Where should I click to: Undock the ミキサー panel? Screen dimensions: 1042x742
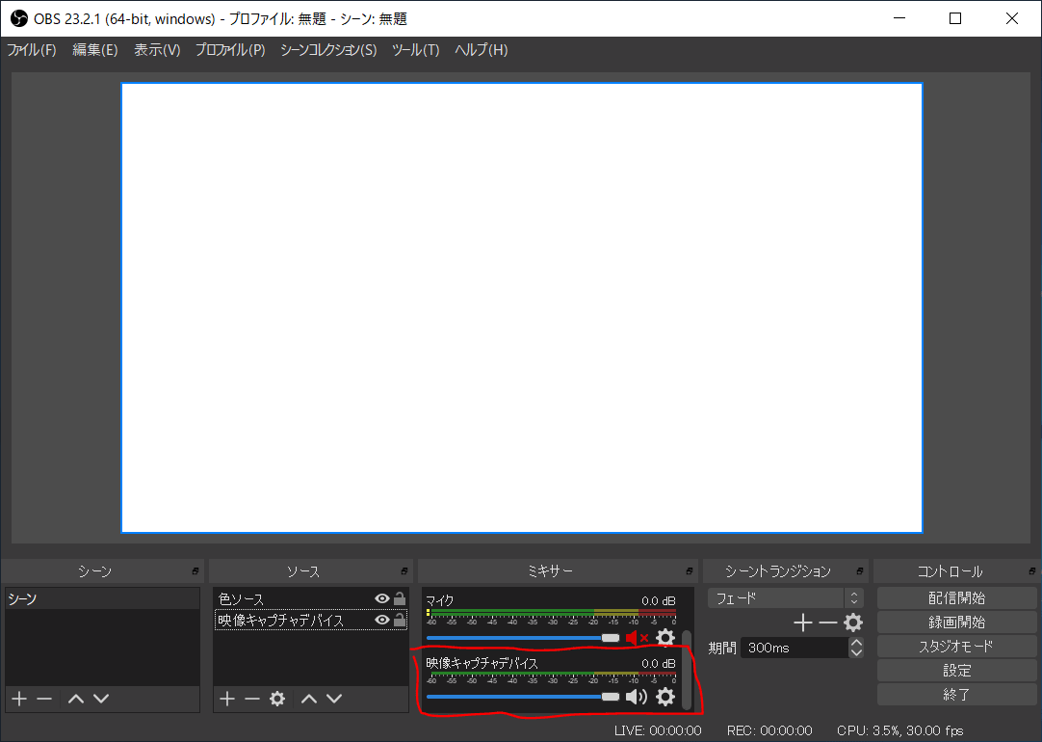click(x=690, y=571)
